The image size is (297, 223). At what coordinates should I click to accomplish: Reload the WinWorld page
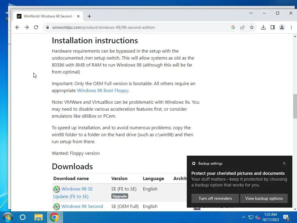click(x=36, y=27)
